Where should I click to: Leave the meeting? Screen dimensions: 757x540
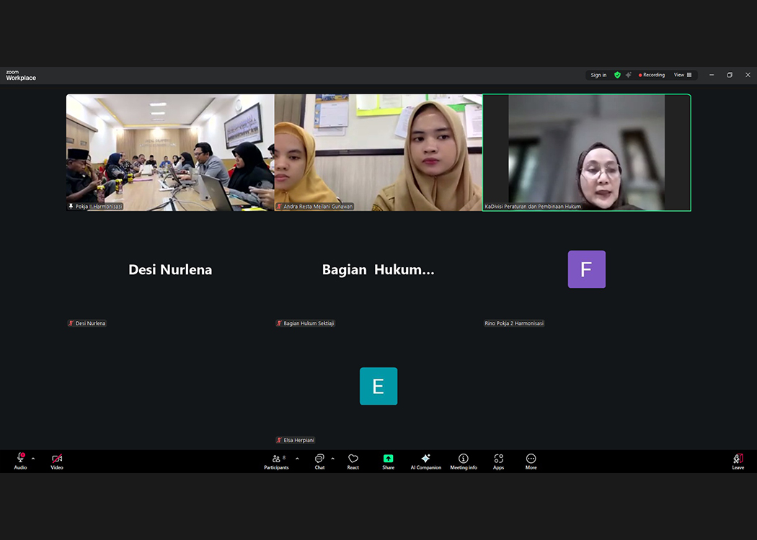coord(738,462)
